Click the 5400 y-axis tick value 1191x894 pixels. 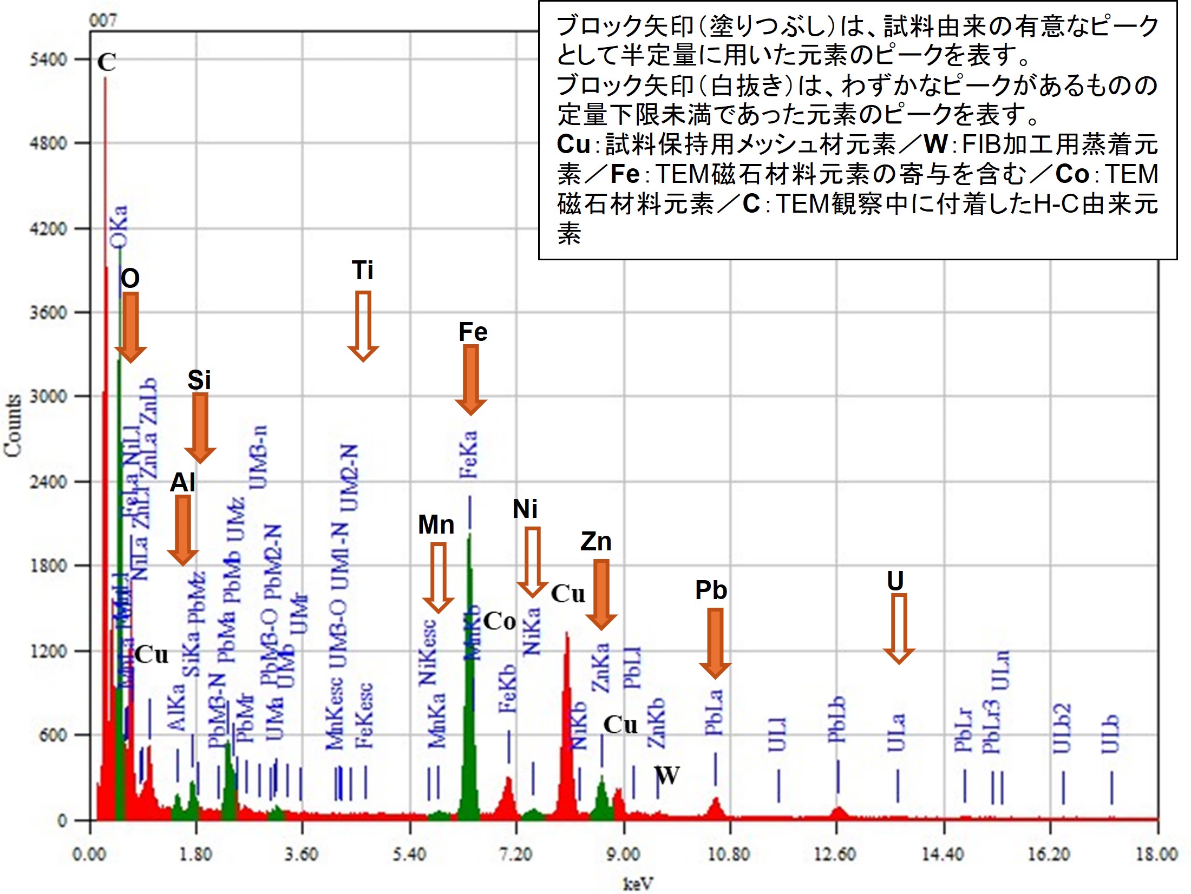pos(49,58)
